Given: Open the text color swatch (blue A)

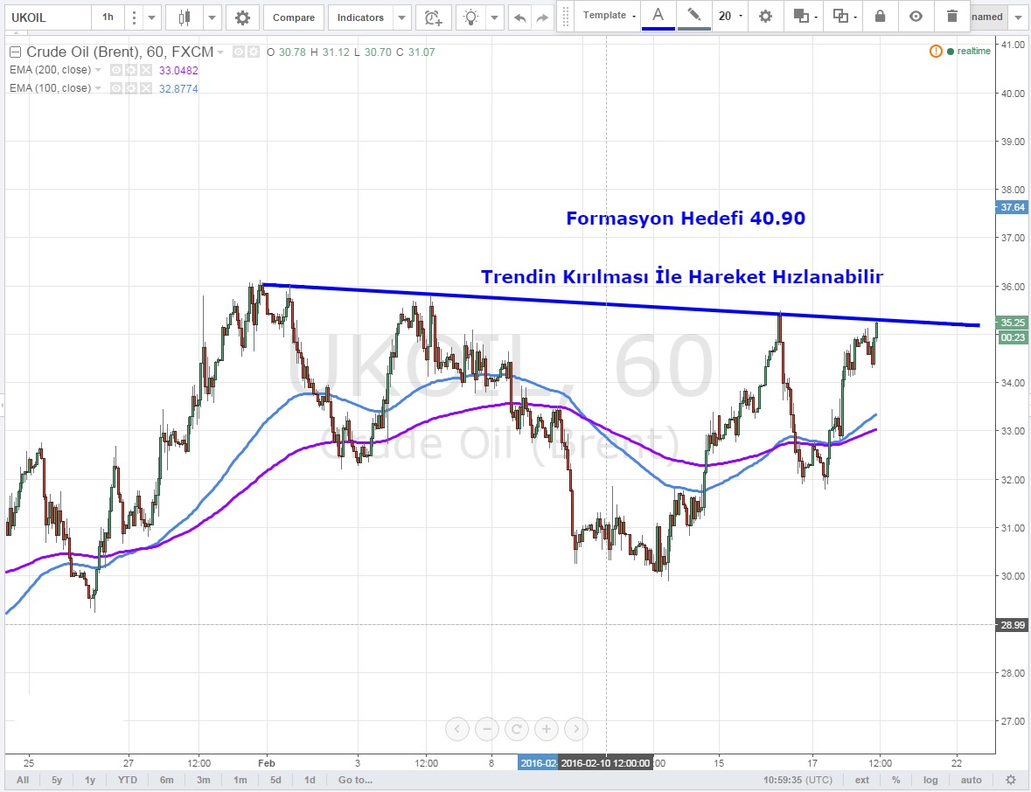Looking at the screenshot, I should (x=658, y=16).
